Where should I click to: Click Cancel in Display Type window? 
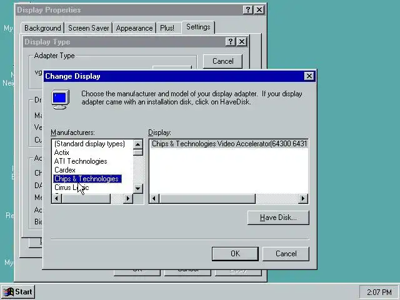point(222,61)
